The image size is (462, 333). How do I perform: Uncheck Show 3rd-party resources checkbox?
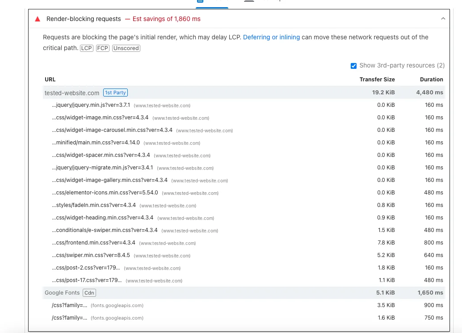click(x=353, y=66)
